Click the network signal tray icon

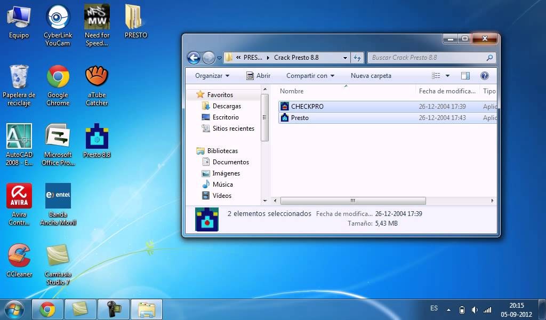(x=488, y=310)
